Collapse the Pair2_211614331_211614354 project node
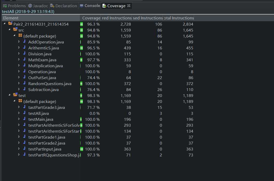Image resolution: width=274 pixels, height=181 pixels. 4,23
